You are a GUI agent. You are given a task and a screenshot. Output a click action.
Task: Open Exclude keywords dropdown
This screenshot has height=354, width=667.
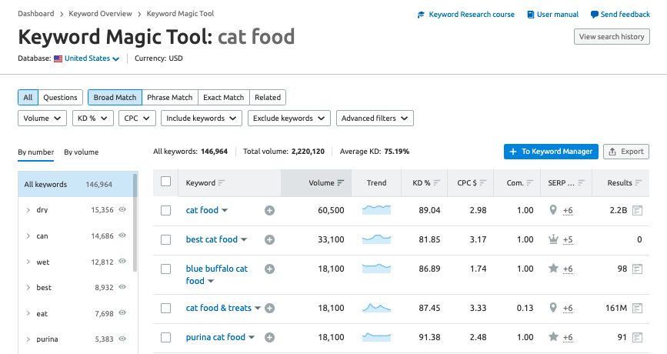(288, 119)
